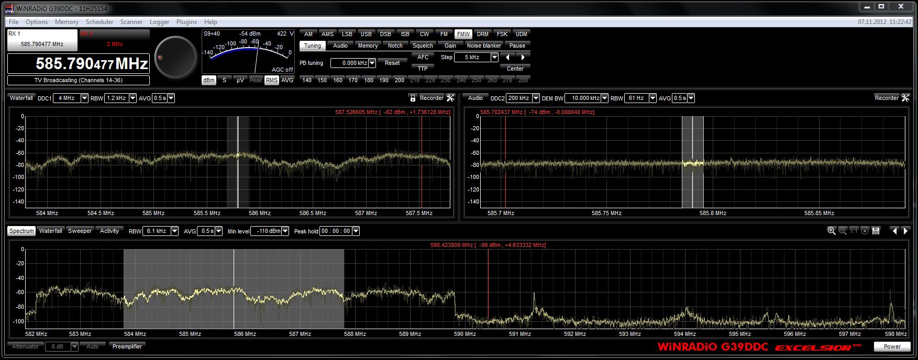Toggle the TTP button
Image resolution: width=918 pixels, height=360 pixels.
423,68
